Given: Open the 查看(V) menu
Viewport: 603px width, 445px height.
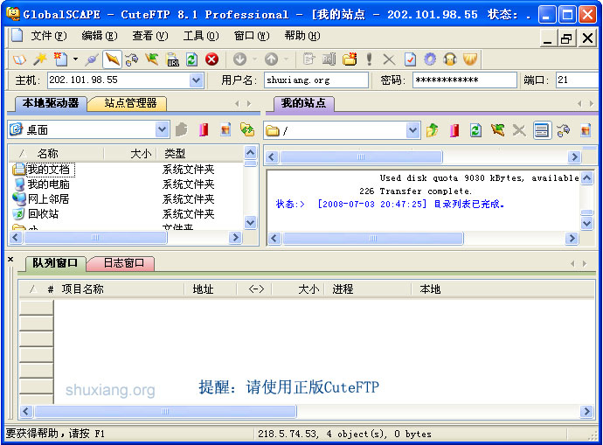Looking at the screenshot, I should 150,36.
